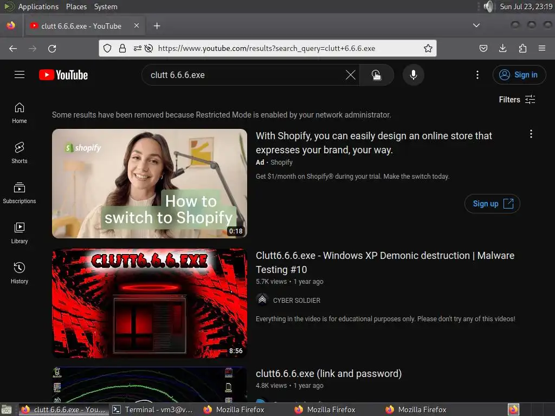
Task: Bookmark this page with the star icon
Action: [x=428, y=48]
